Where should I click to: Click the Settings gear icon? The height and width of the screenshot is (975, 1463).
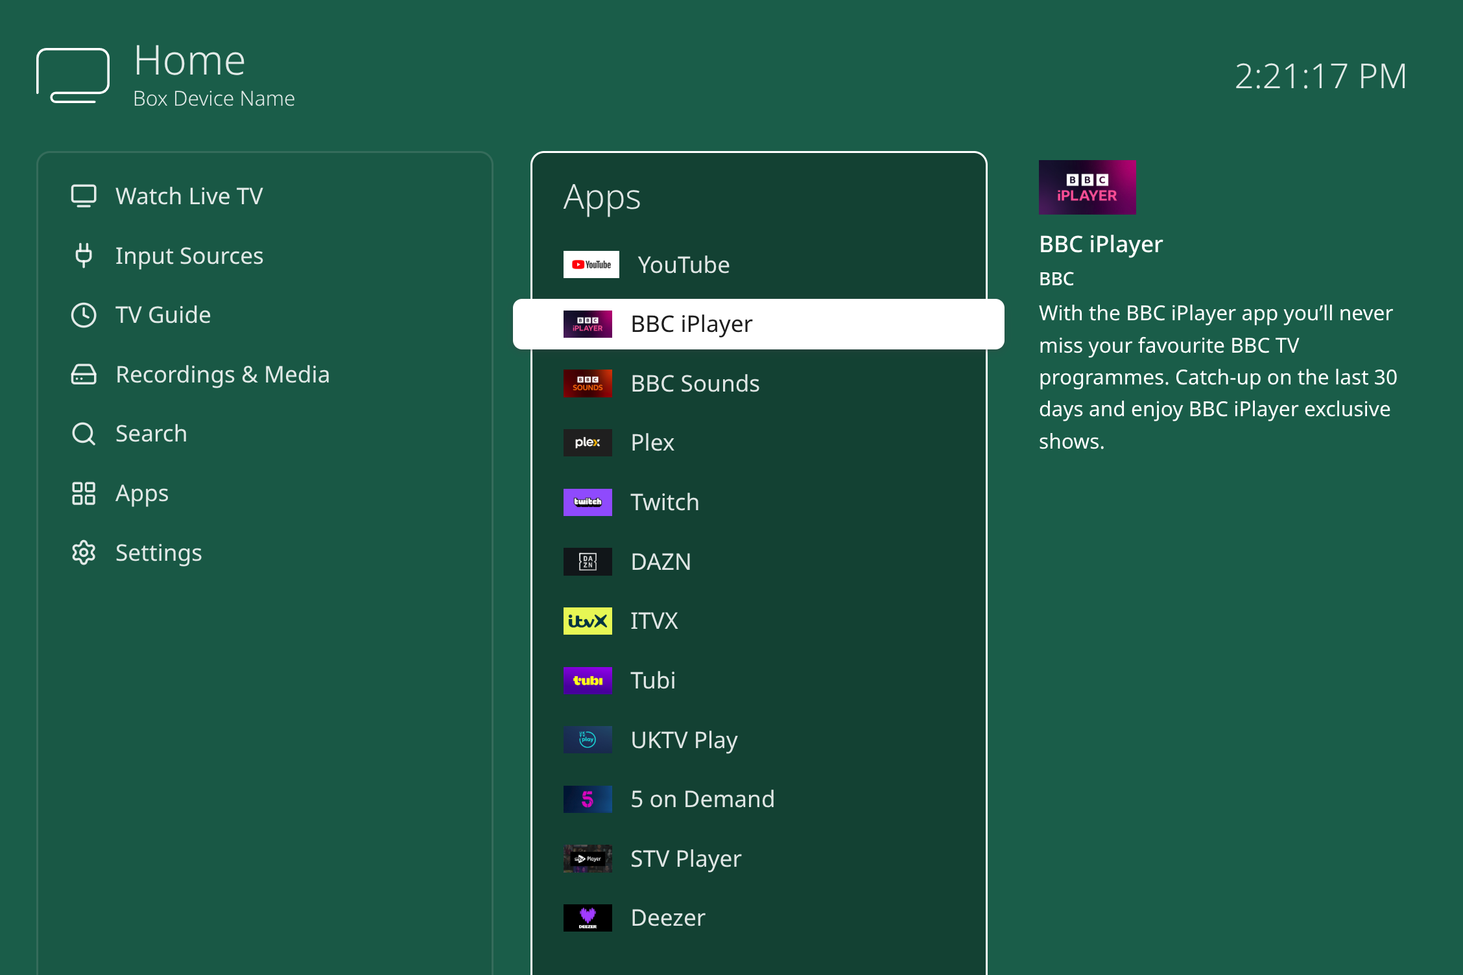click(x=84, y=553)
